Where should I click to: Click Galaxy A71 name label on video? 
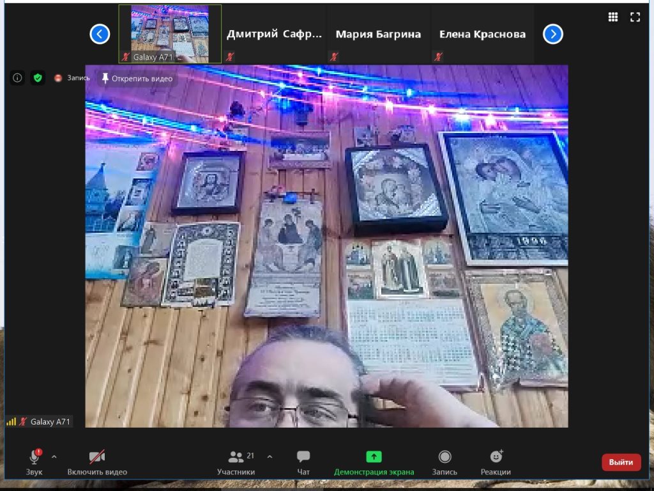click(x=50, y=422)
